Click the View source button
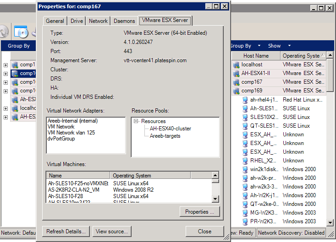Viewport: 336px width, 242px height. (x=111, y=231)
